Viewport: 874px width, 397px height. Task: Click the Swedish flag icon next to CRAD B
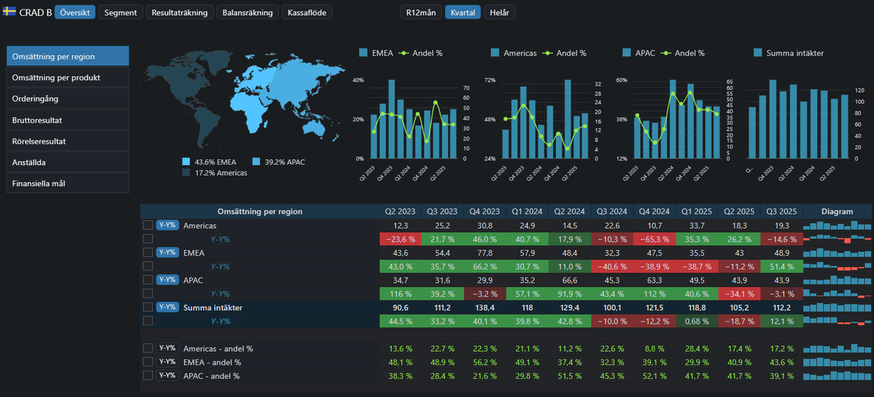(x=10, y=12)
